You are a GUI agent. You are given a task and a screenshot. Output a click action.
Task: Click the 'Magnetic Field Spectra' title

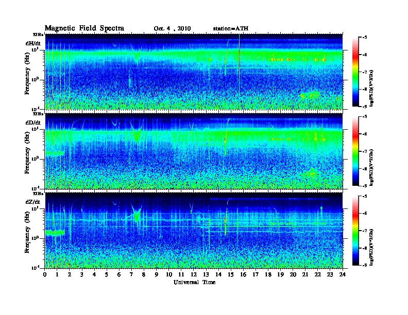point(84,28)
